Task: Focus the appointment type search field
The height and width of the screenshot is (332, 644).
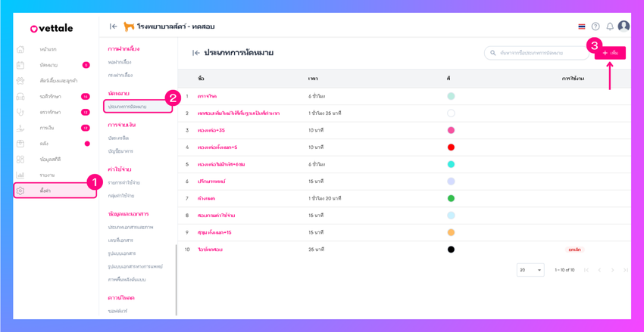Action: (537, 53)
